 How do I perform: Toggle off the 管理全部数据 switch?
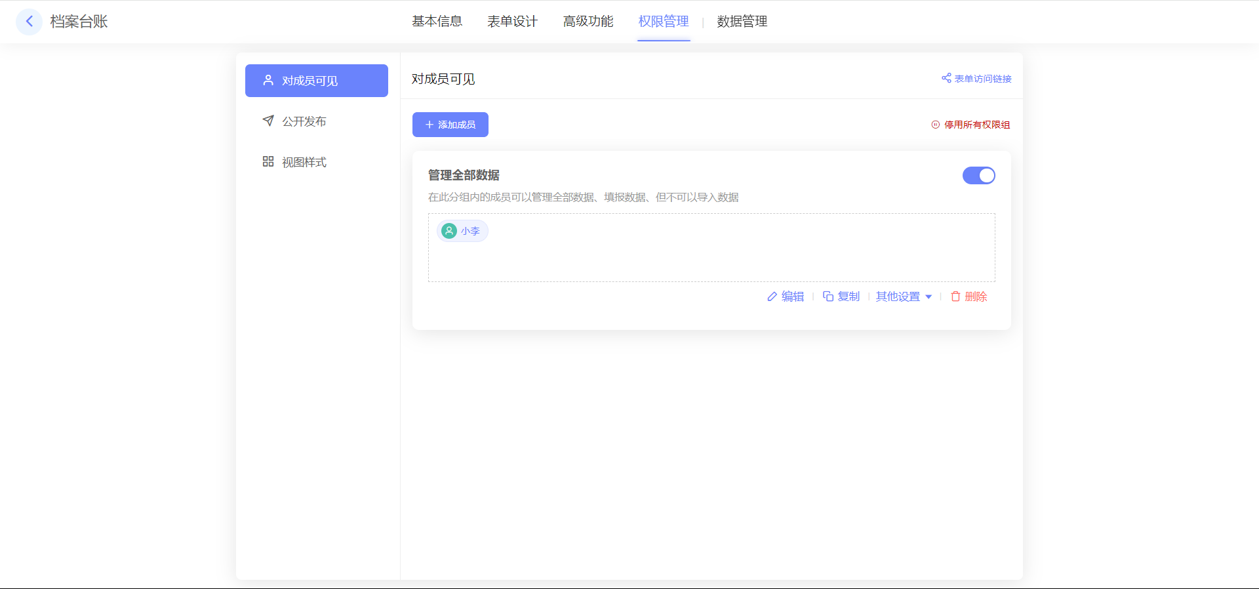click(x=978, y=175)
